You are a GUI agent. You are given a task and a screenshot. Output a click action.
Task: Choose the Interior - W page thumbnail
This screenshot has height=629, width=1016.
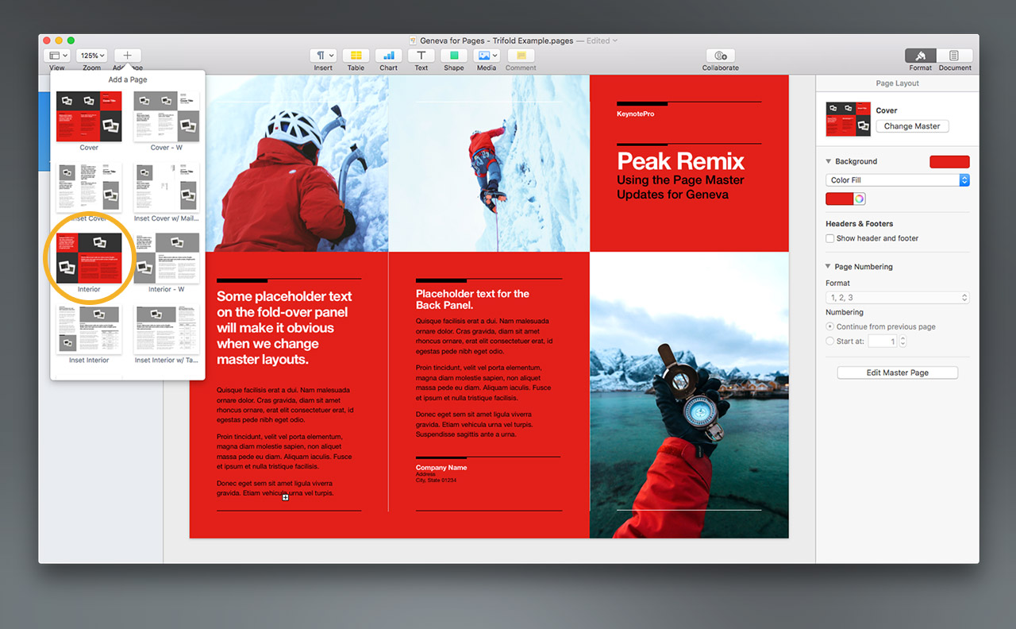[167, 259]
